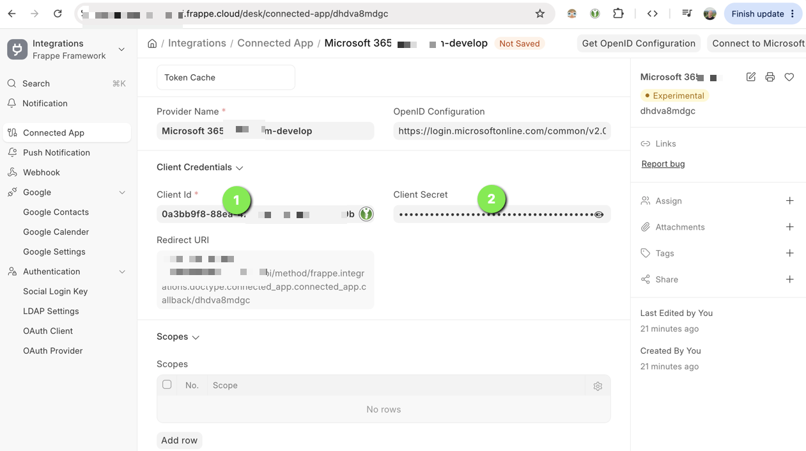Image resolution: width=806 pixels, height=451 pixels.
Task: Open the code brackets extension icon
Action: [653, 13]
